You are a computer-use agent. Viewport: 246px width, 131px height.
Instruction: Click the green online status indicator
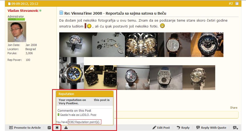point(40,11)
